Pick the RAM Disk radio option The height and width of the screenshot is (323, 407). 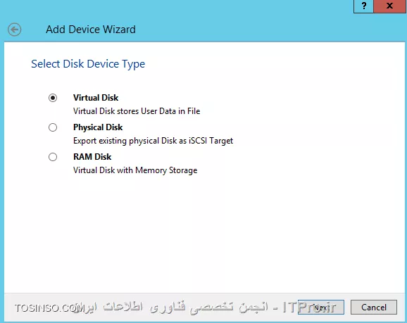[53, 157]
